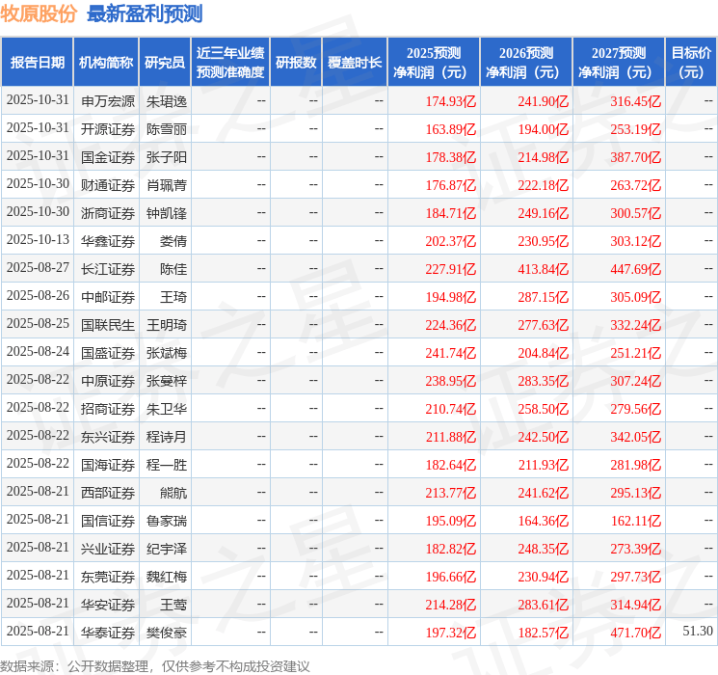Click institution name 开源证券
This screenshot has width=718, height=675.
pyautogui.click(x=108, y=129)
